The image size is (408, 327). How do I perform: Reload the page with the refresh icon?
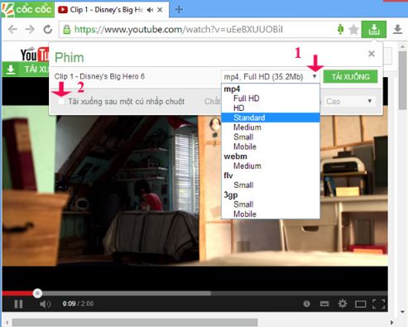[48, 29]
